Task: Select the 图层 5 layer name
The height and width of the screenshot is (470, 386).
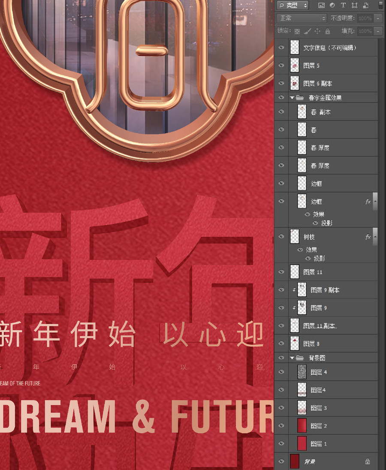Action: click(311, 66)
